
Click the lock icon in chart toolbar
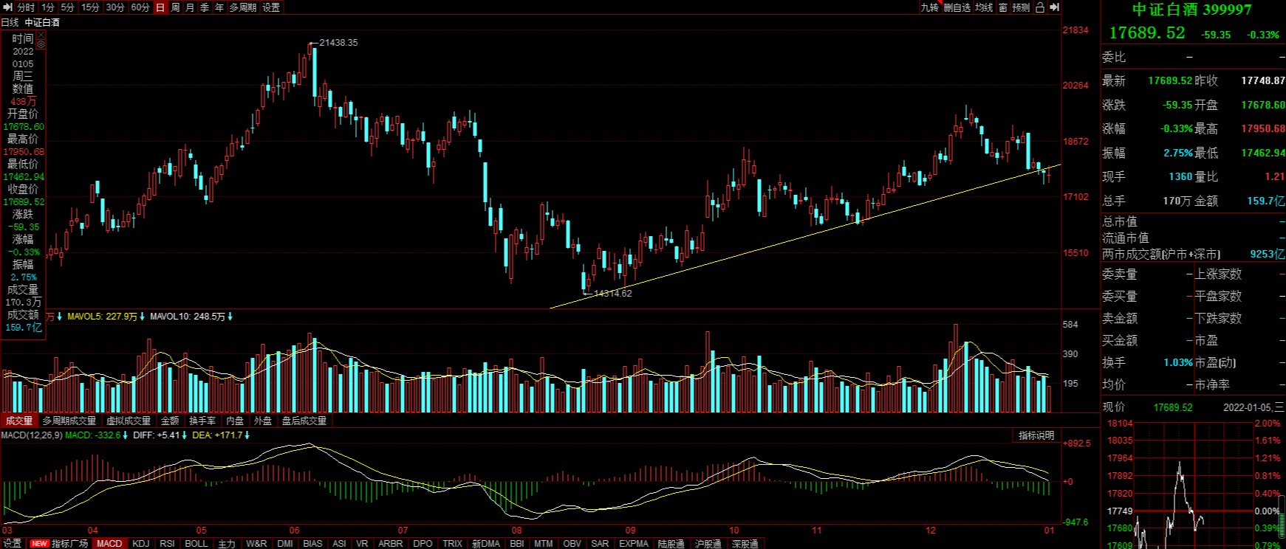coord(1040,7)
